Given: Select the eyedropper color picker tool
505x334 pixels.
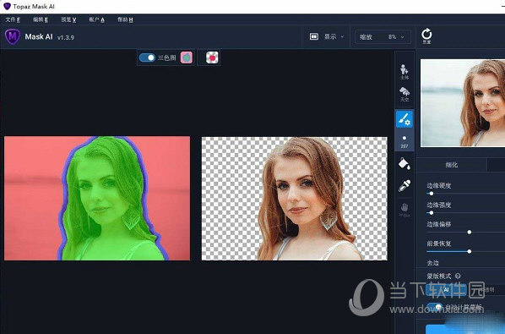Looking at the screenshot, I should 405,186.
